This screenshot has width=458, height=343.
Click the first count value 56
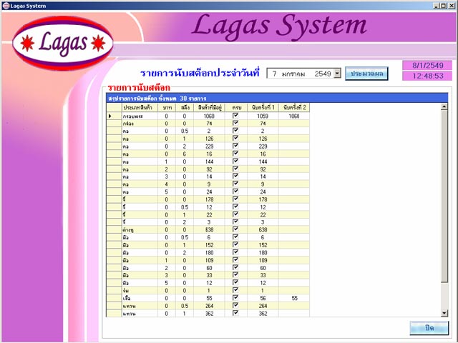(x=263, y=298)
